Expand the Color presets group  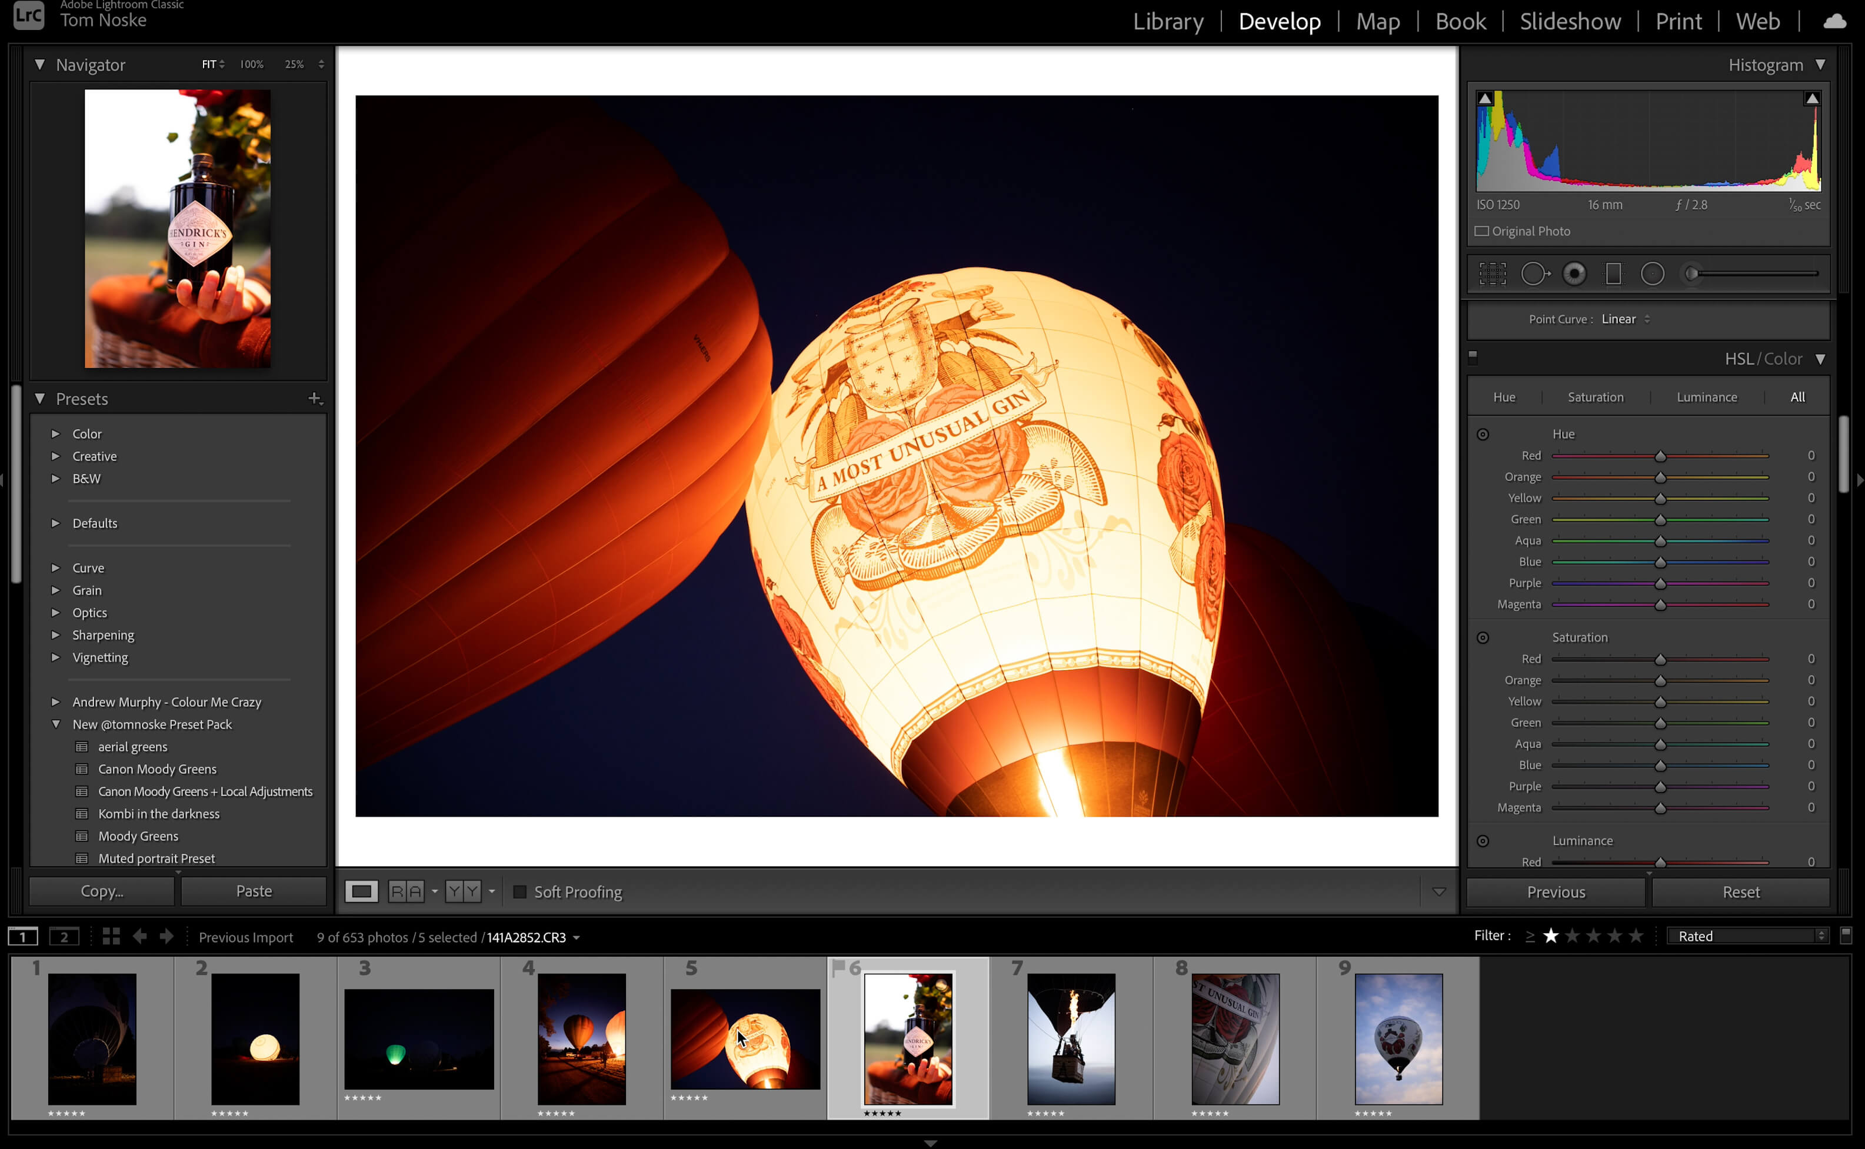(x=55, y=433)
